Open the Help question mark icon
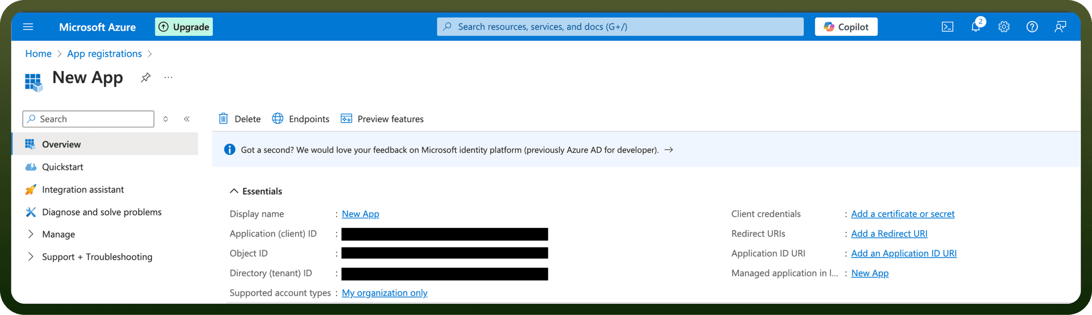 (1032, 27)
